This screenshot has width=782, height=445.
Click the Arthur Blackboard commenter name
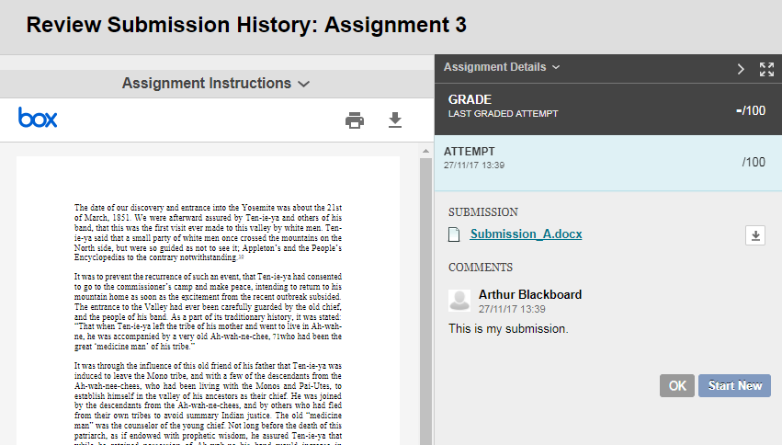click(x=530, y=295)
